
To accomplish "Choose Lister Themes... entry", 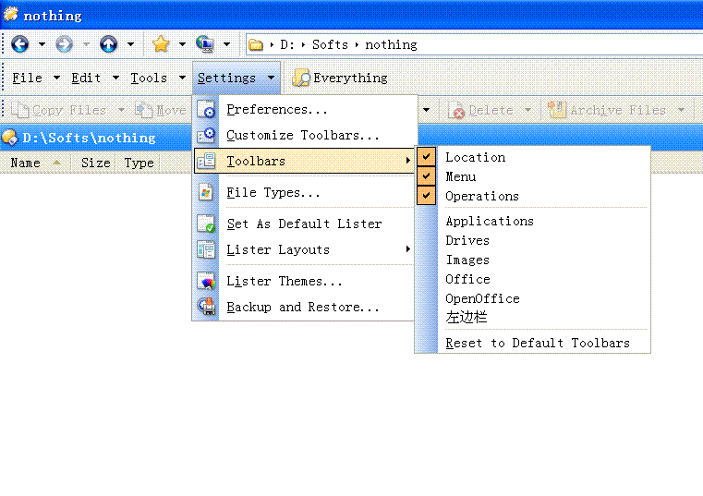I will pyautogui.click(x=285, y=281).
